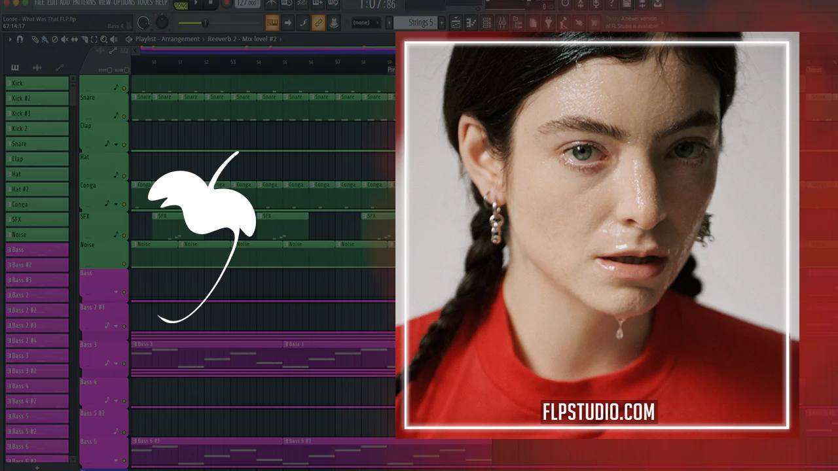Toggle the playlist magnet snap icon
Screen dimensions: 838x471
click(20, 39)
